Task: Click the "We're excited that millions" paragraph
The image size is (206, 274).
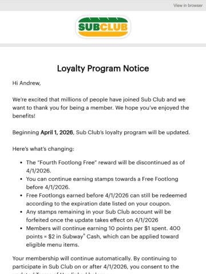Action: (x=101, y=108)
